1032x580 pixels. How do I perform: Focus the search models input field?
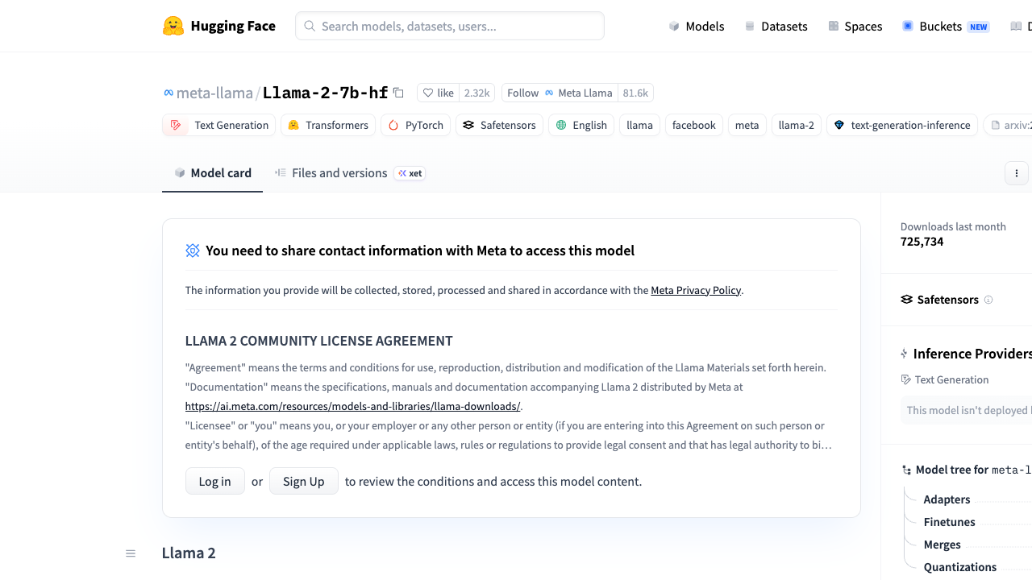click(450, 26)
